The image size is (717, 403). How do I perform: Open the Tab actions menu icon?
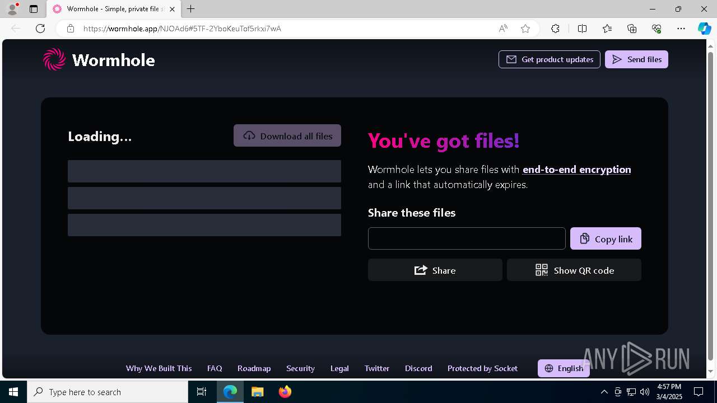coord(34,9)
